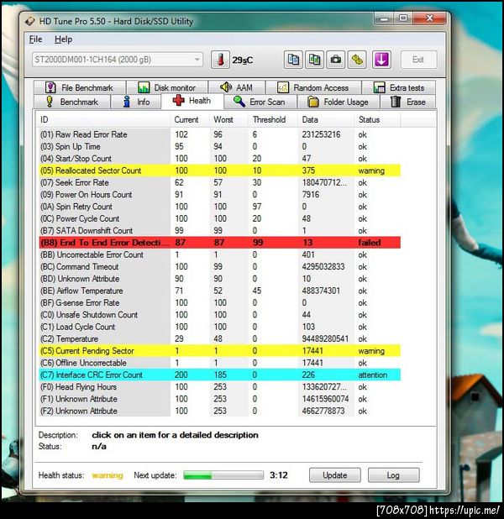The width and height of the screenshot is (504, 519).
Task: Switch to the Error Scan tab
Action: click(260, 102)
